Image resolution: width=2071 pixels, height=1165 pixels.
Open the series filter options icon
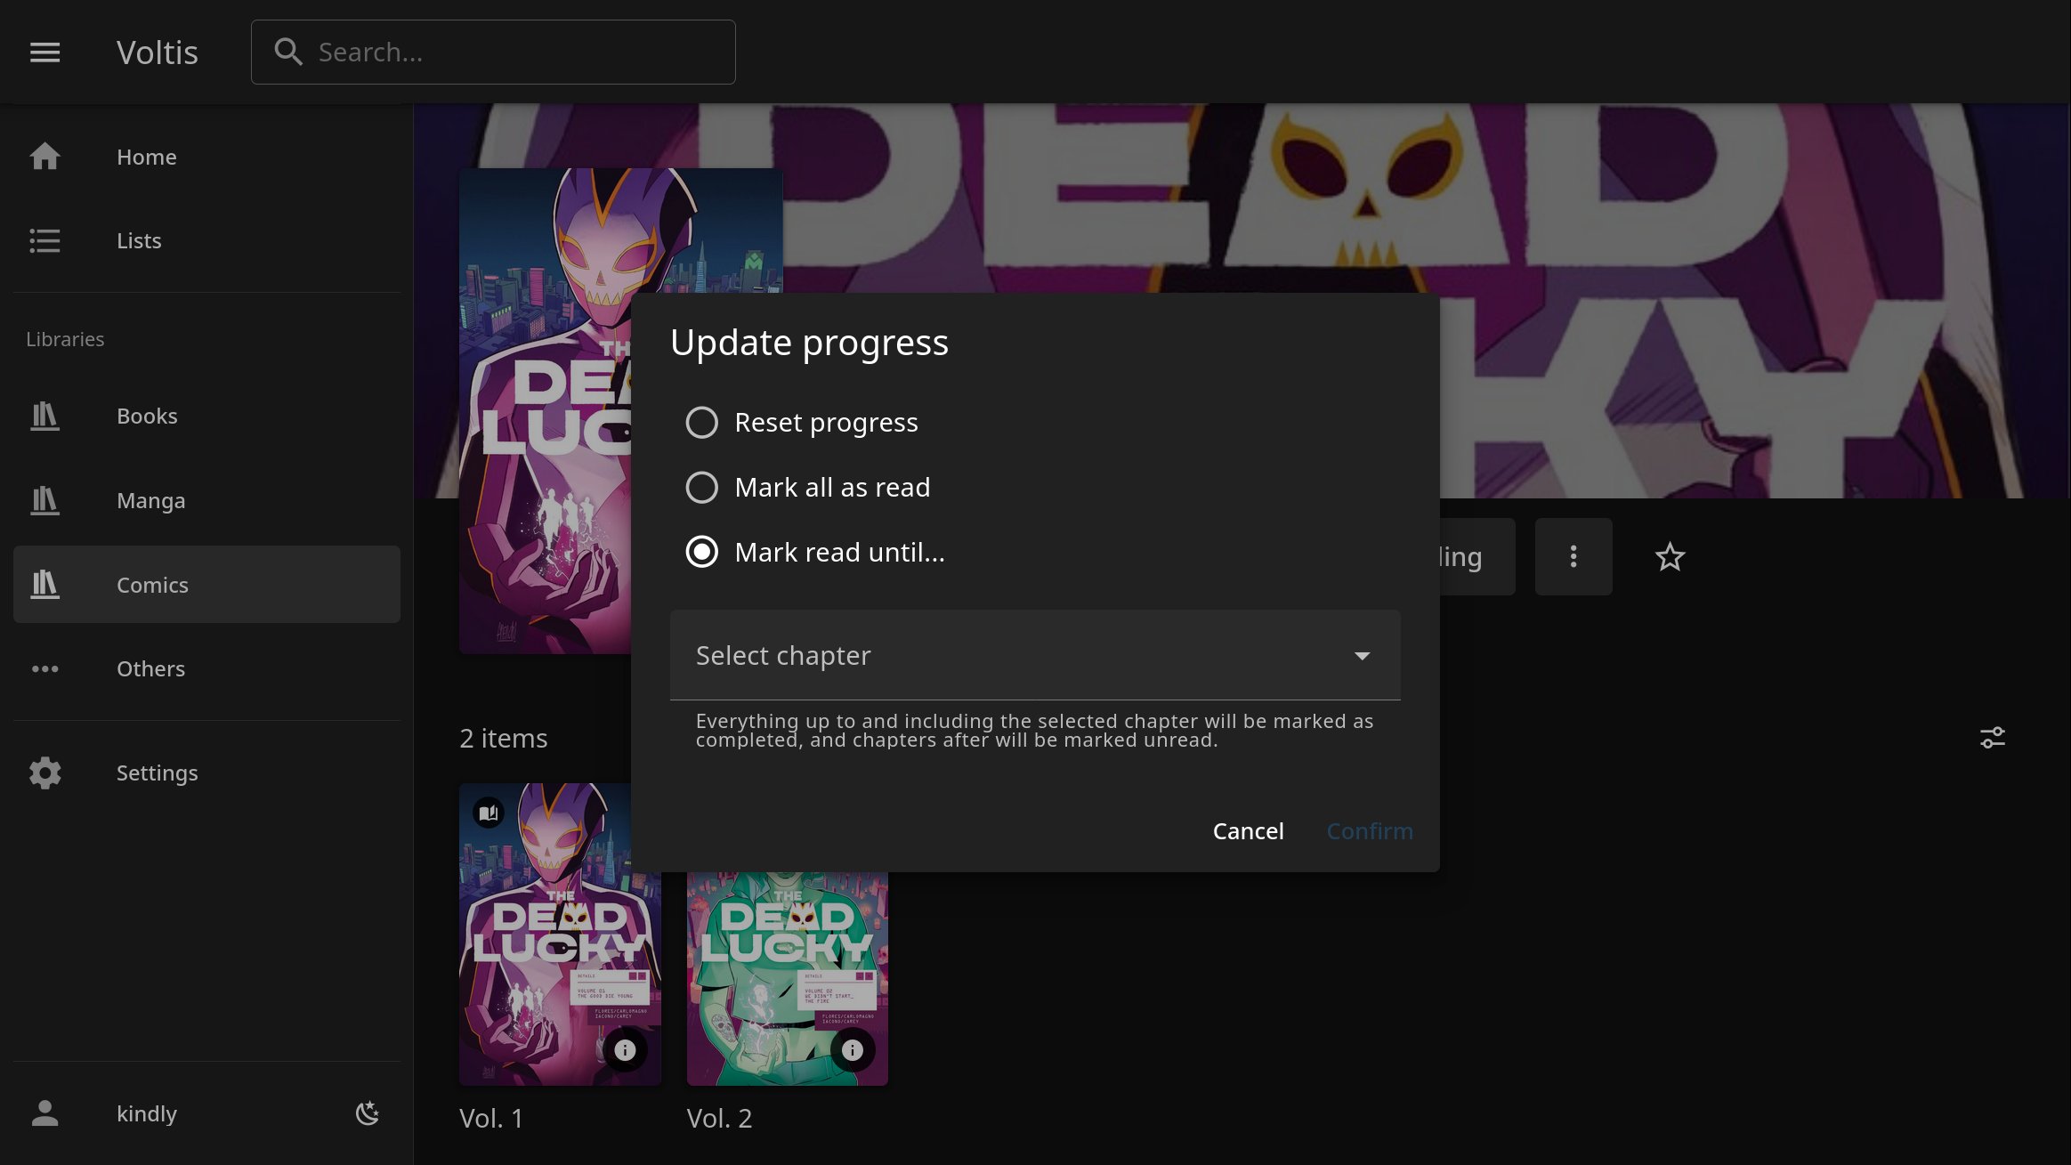pyautogui.click(x=1993, y=737)
